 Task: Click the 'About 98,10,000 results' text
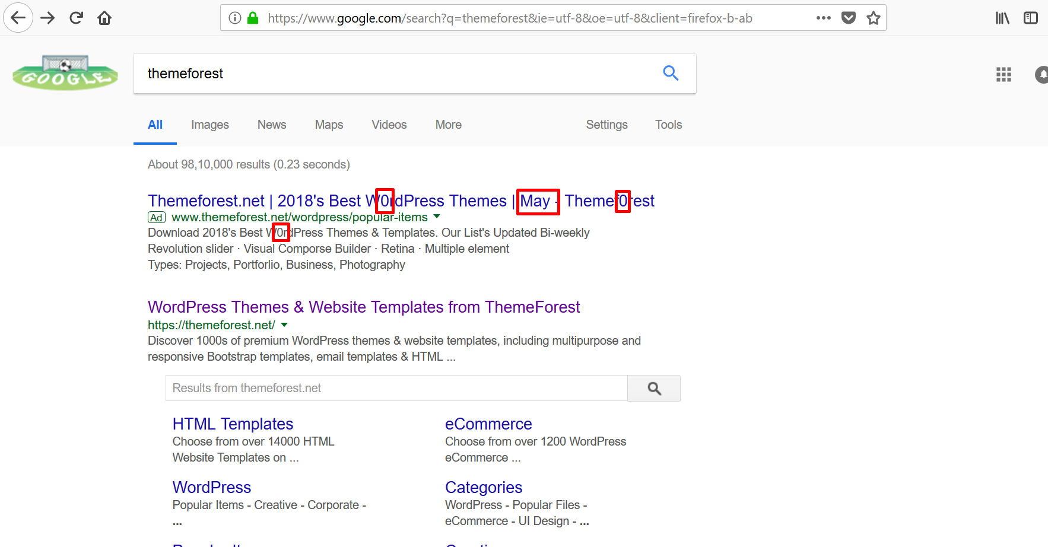(249, 164)
